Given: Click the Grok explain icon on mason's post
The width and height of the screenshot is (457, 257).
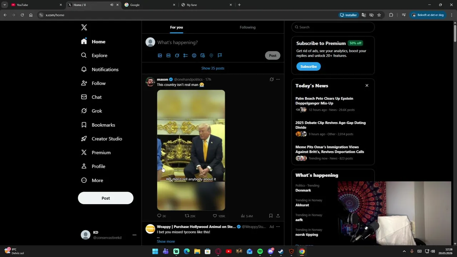Looking at the screenshot, I should pyautogui.click(x=272, y=79).
